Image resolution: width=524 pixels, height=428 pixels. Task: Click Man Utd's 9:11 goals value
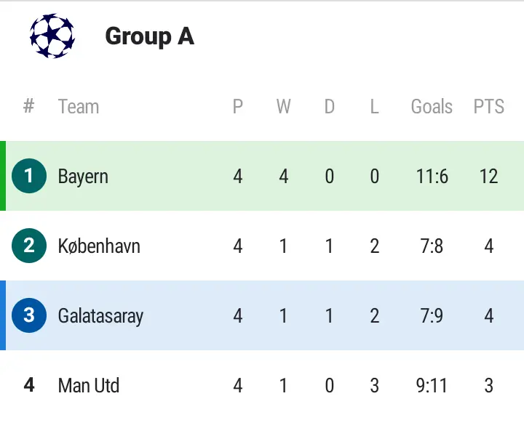432,385
